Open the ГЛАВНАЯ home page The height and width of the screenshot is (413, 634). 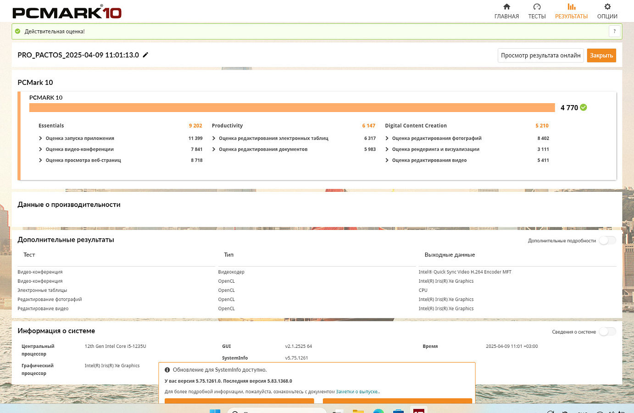click(x=506, y=11)
